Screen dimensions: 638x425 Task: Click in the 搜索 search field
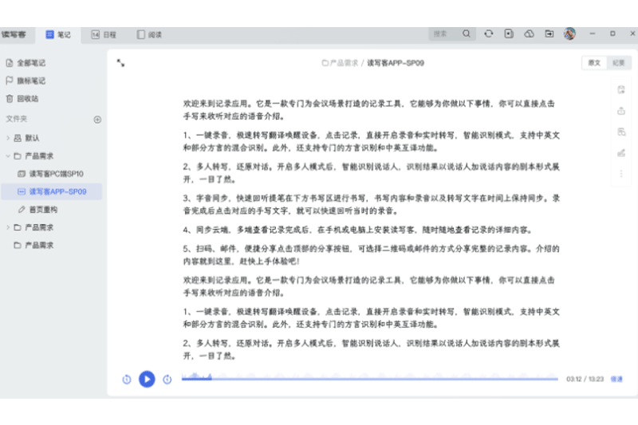click(x=443, y=34)
